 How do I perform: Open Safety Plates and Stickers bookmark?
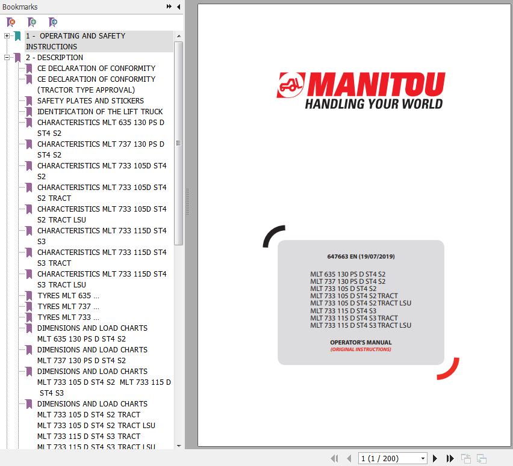(90, 100)
